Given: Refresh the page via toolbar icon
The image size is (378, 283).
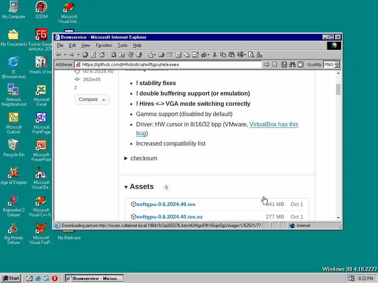Looking at the screenshot, I should [93, 55].
